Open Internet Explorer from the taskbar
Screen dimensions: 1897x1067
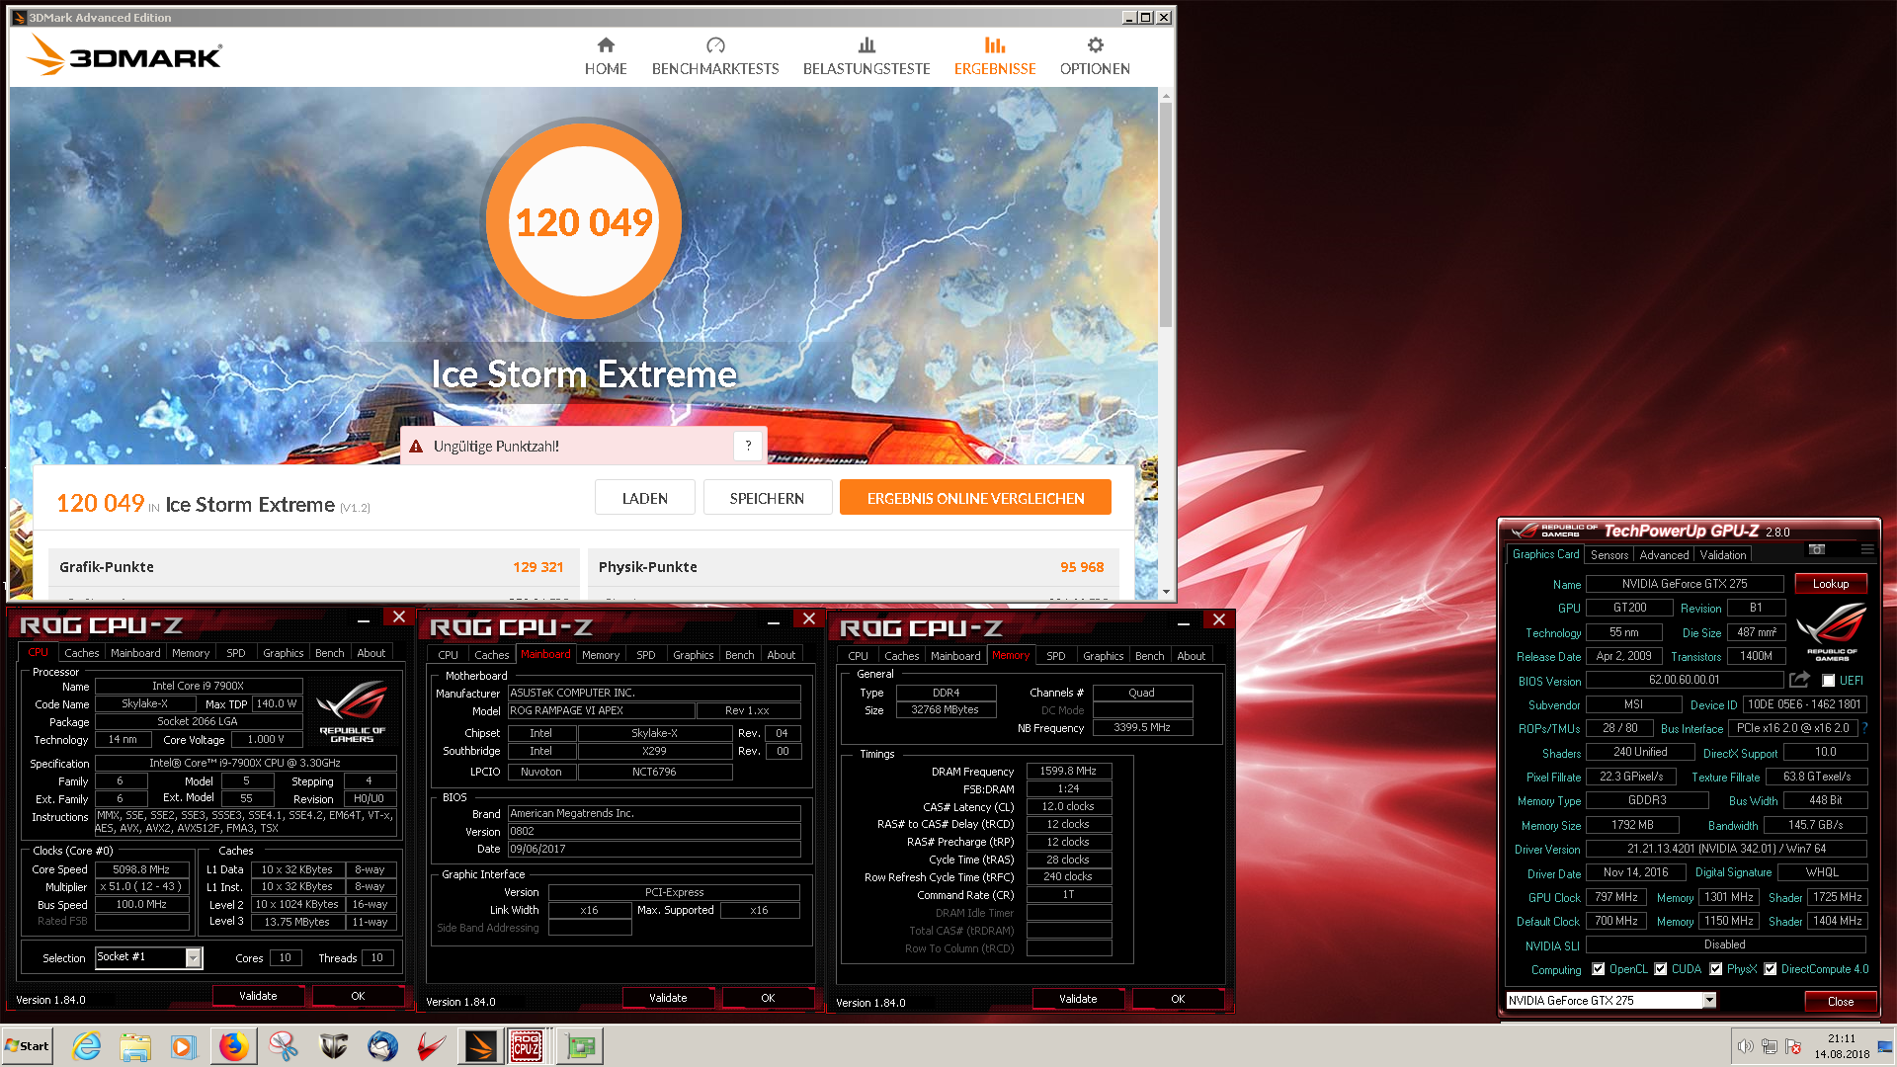[x=87, y=1046]
